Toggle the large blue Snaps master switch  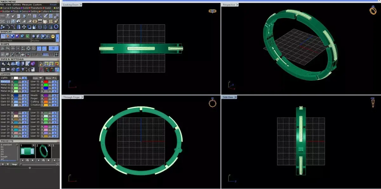(x=54, y=48)
